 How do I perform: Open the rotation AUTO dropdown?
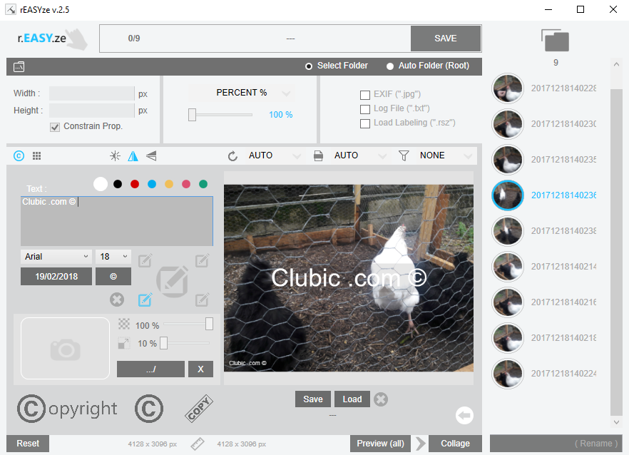tap(274, 155)
